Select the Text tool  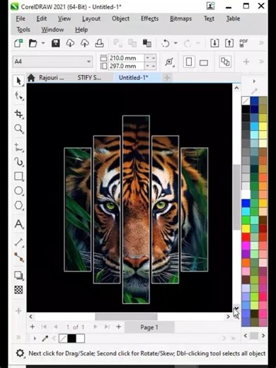19,224
